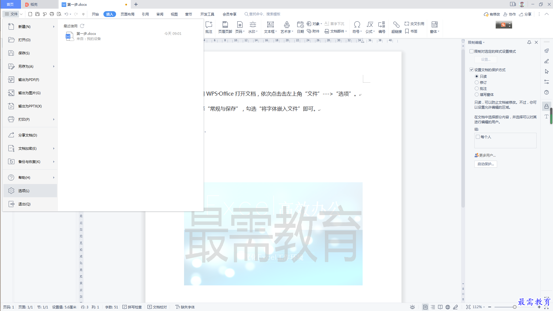The height and width of the screenshot is (311, 553).
Task: Select the 只读 radio button
Action: coord(477,76)
